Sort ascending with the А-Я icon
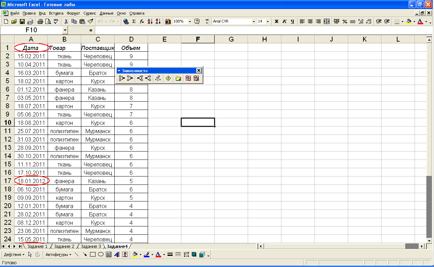The width and height of the screenshot is (434, 267). pos(150,21)
